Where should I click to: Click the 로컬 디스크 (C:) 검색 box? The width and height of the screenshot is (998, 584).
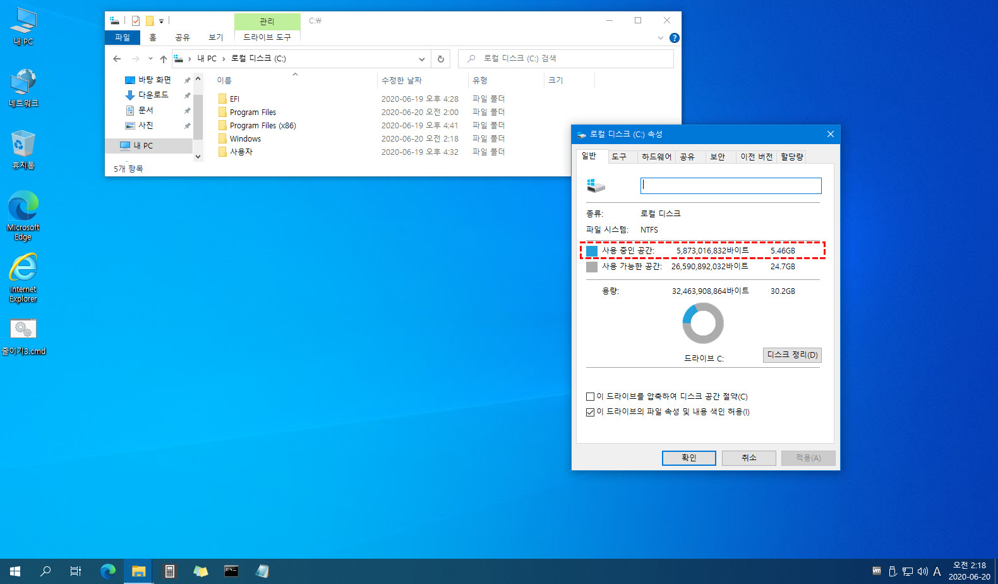(x=566, y=59)
